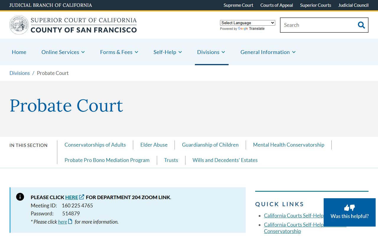Click the 'IN THIS SECTION' label

pyautogui.click(x=28, y=145)
